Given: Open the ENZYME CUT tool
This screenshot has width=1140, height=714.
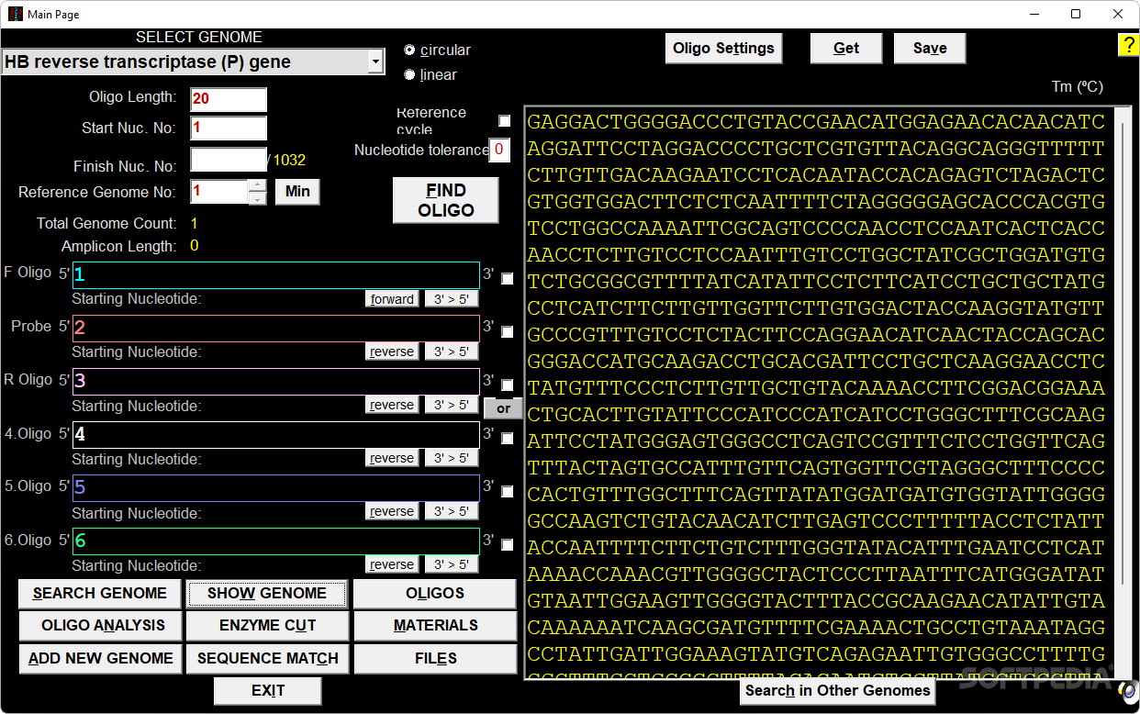Looking at the screenshot, I should pyautogui.click(x=267, y=626).
